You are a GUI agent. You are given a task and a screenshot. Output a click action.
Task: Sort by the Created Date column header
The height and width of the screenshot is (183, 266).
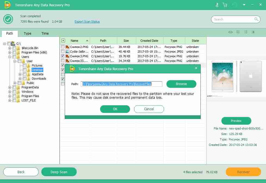149,40
